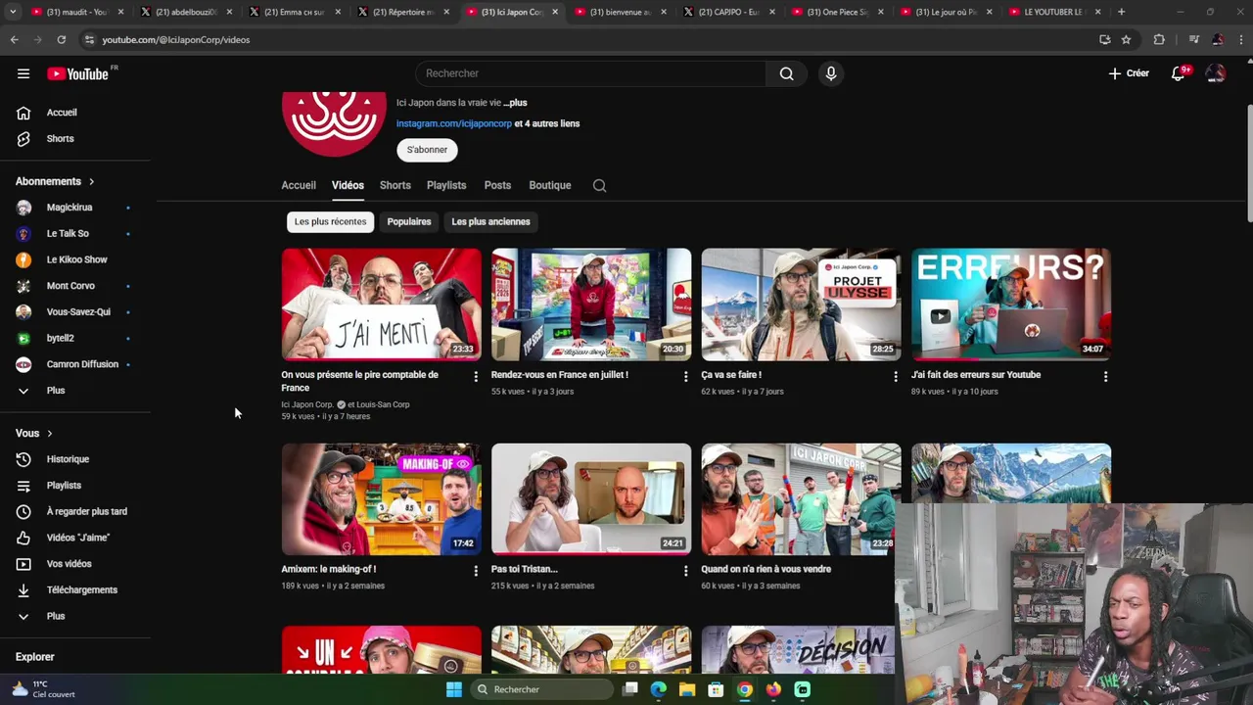
Task: Expand Abonnements section chevron
Action: (92, 182)
